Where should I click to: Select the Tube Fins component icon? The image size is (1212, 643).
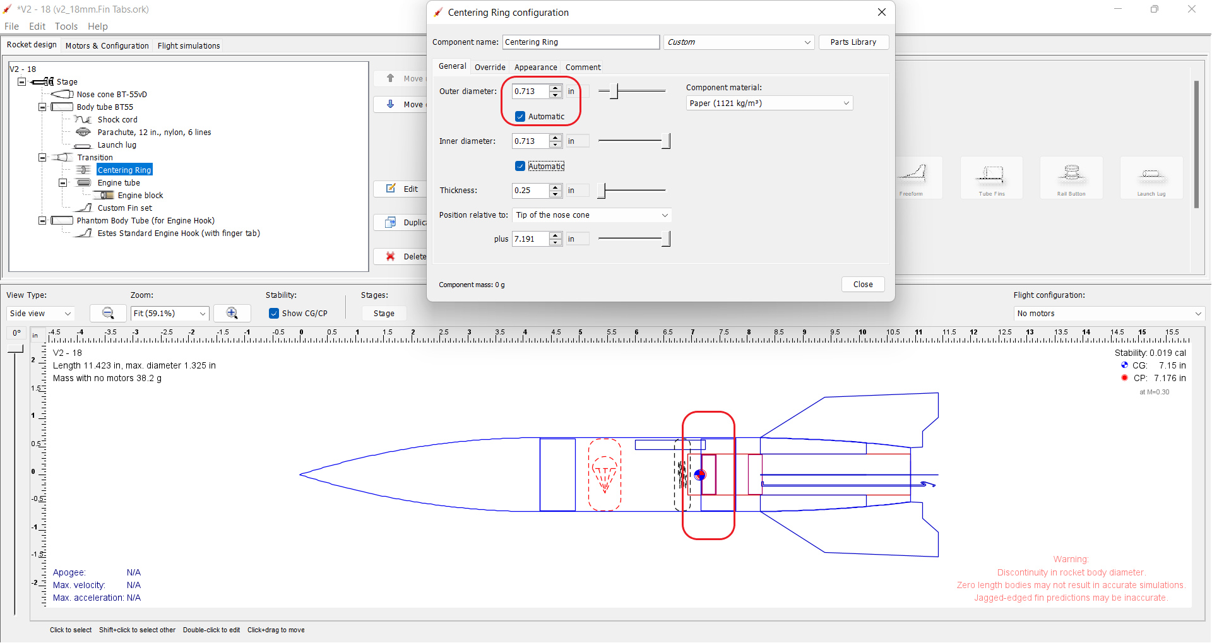pos(991,177)
